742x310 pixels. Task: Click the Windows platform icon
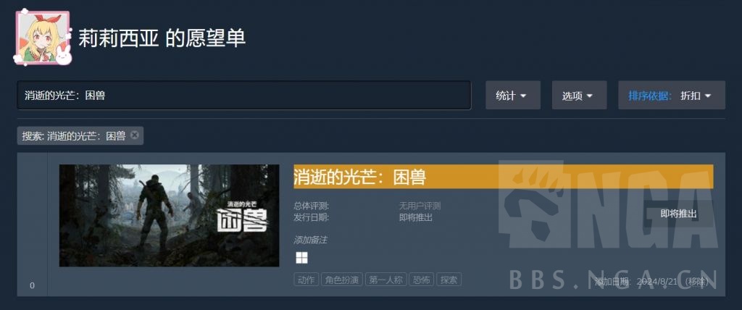(301, 258)
